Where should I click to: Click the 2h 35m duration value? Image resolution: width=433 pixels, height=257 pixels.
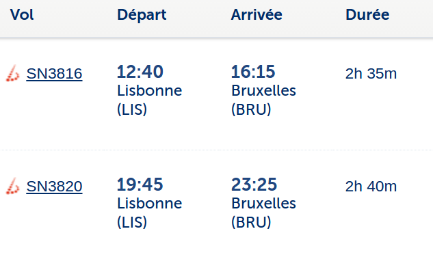point(371,74)
